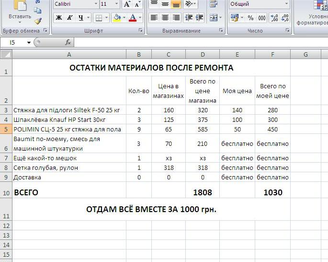
Task: Center cell text horizontally
Action: 165,18
